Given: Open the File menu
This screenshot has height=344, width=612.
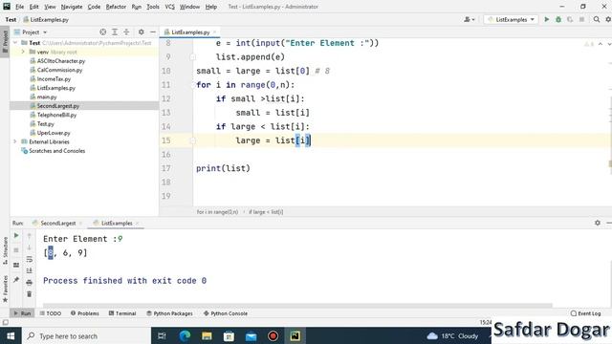Looking at the screenshot, I should [x=19, y=7].
